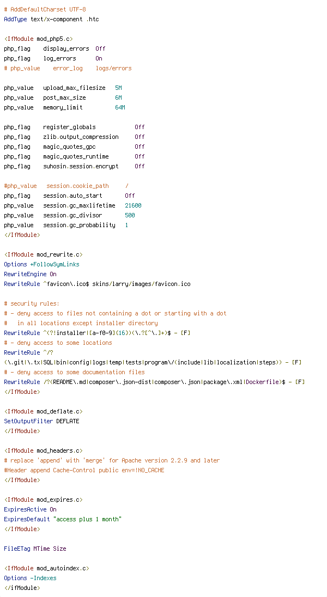The width and height of the screenshot is (327, 597).
Task: Click the '# security rules:' comment line
Action: 32,303
